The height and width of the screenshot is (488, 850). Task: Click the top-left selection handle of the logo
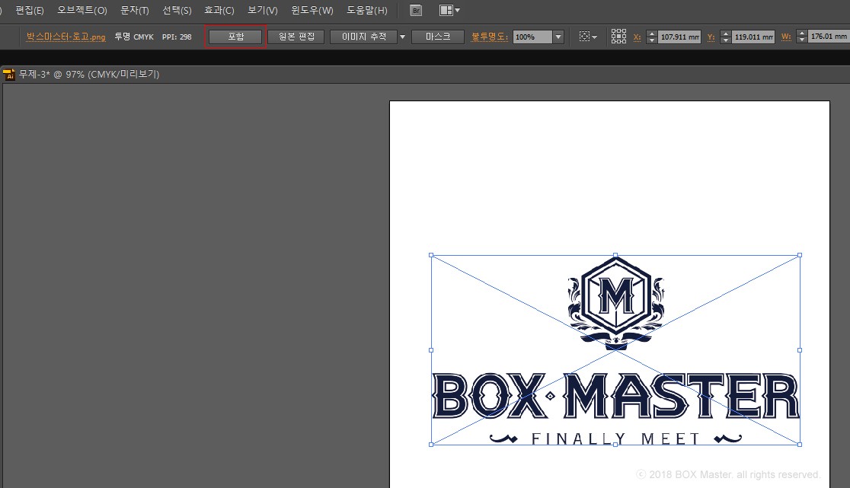(431, 254)
